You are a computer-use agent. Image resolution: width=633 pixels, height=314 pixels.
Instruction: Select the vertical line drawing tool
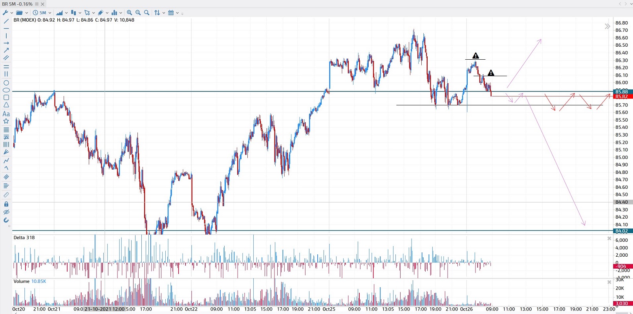pyautogui.click(x=6, y=36)
